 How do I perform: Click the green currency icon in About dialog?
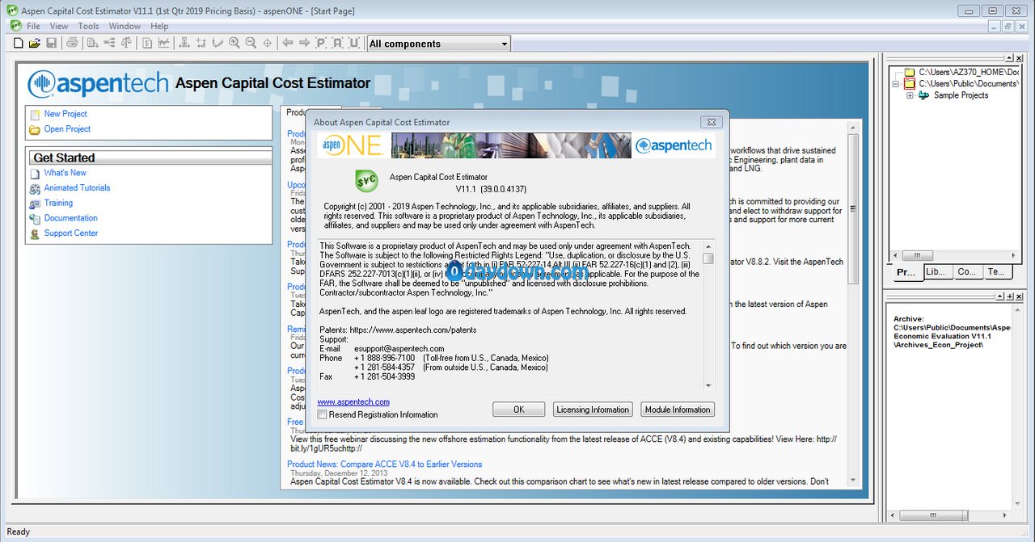coord(366,181)
